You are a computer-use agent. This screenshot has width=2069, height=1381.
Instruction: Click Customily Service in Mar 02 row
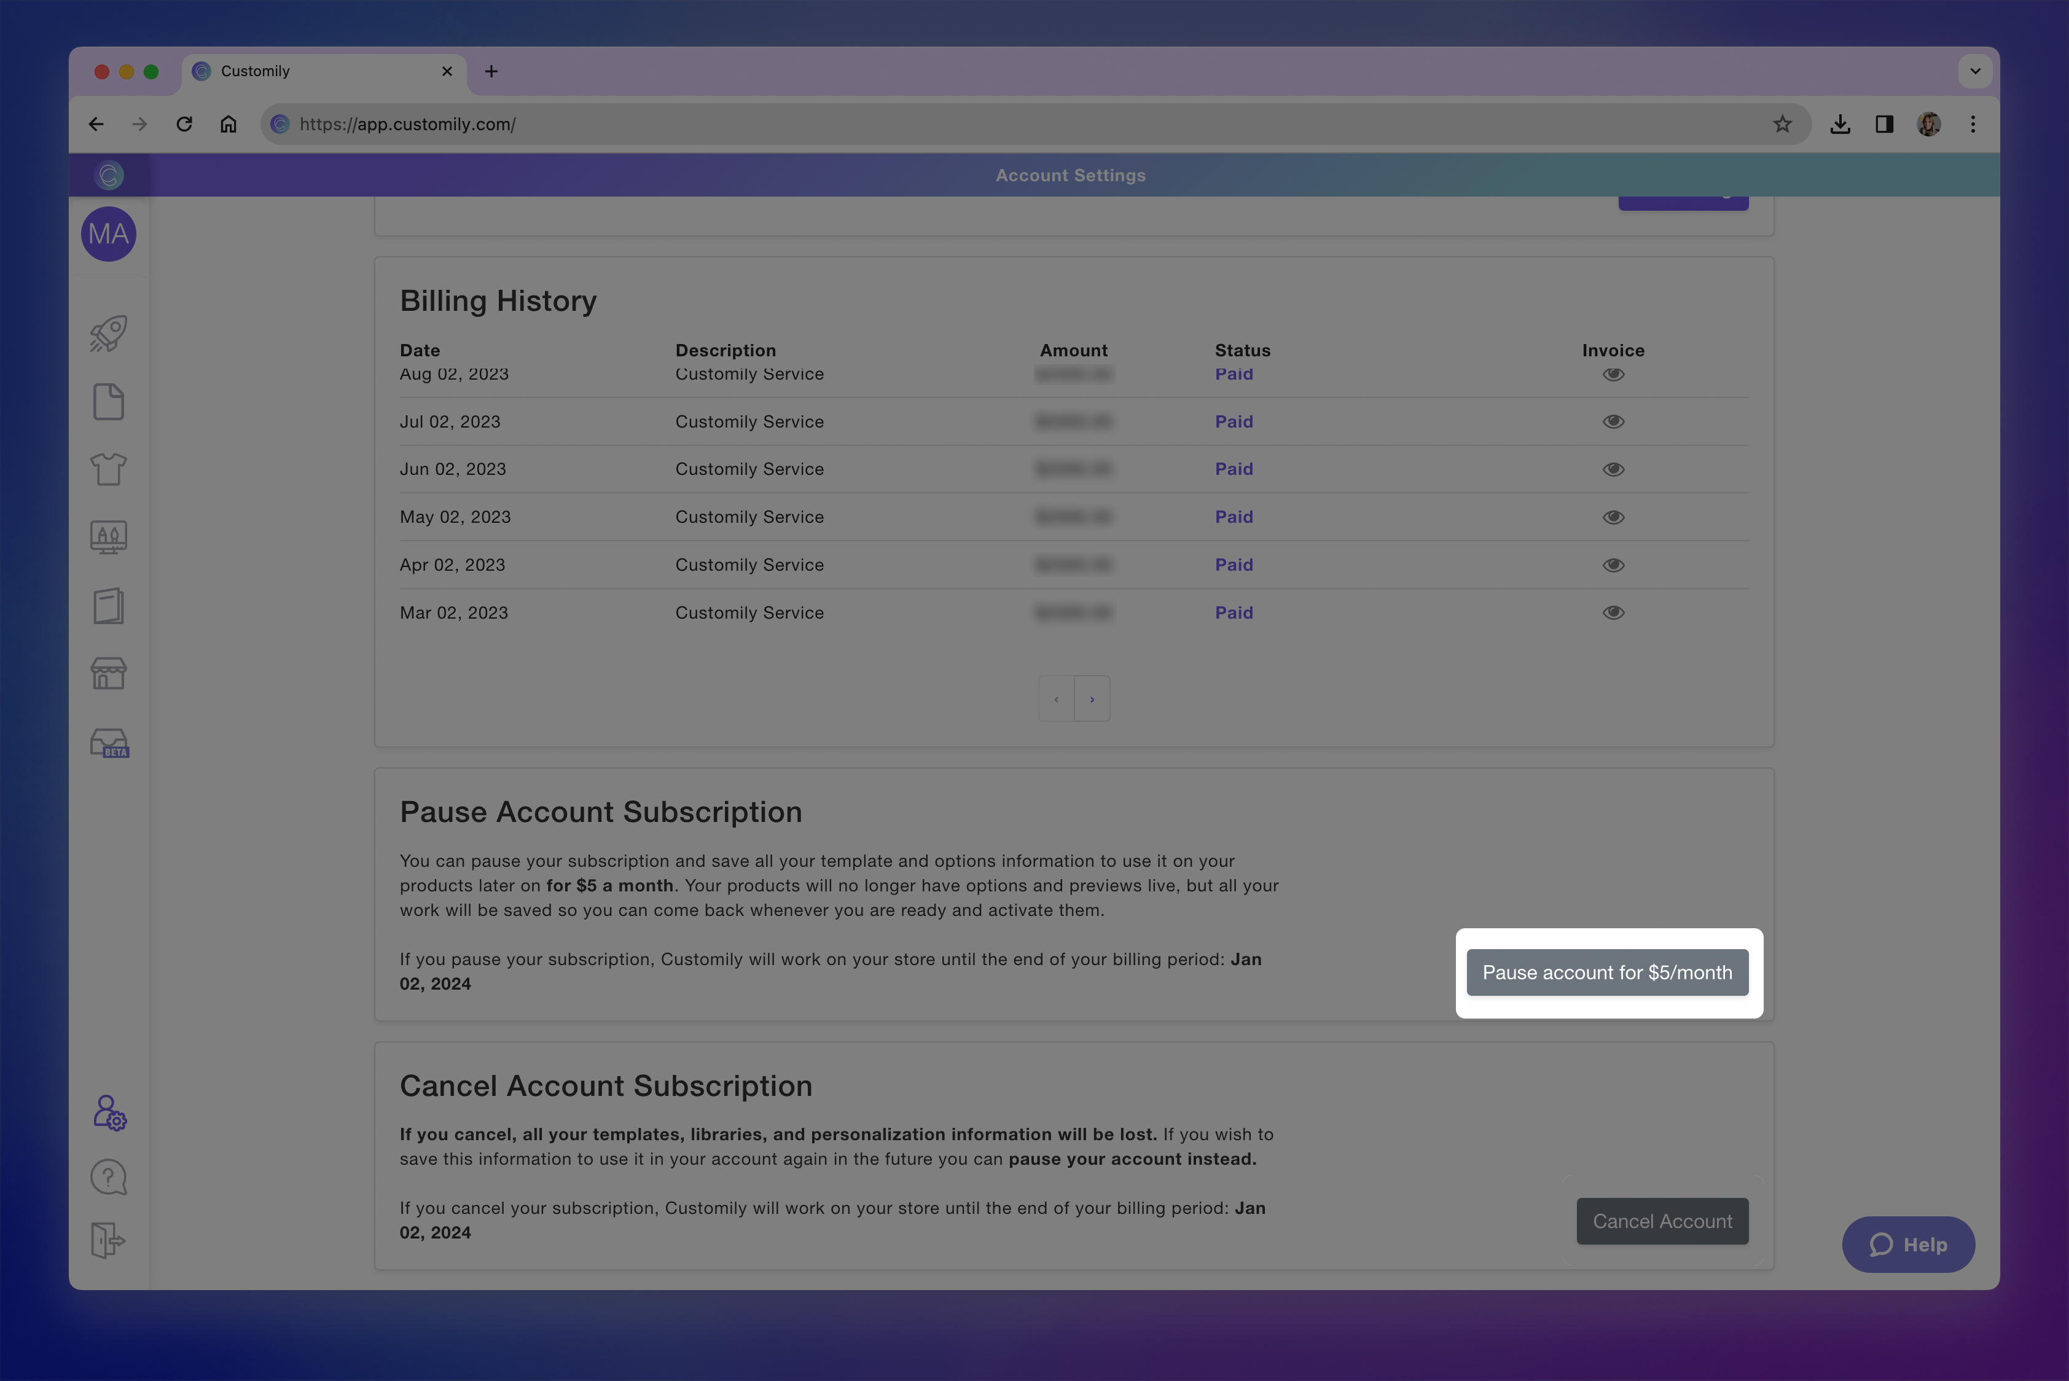click(x=749, y=613)
